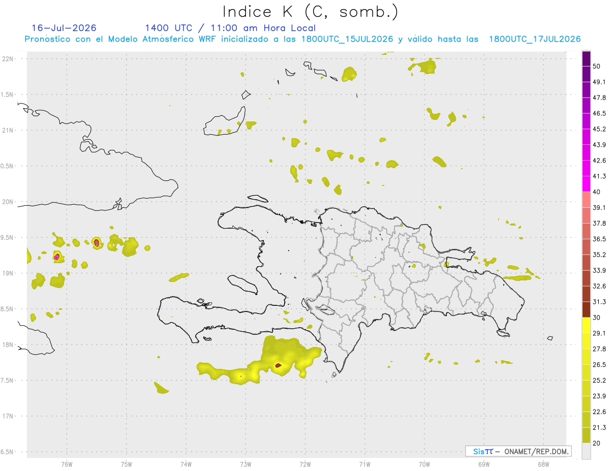This screenshot has height=471, width=610.
Task: Click the colorbar label "37.8"
Action: point(599,224)
